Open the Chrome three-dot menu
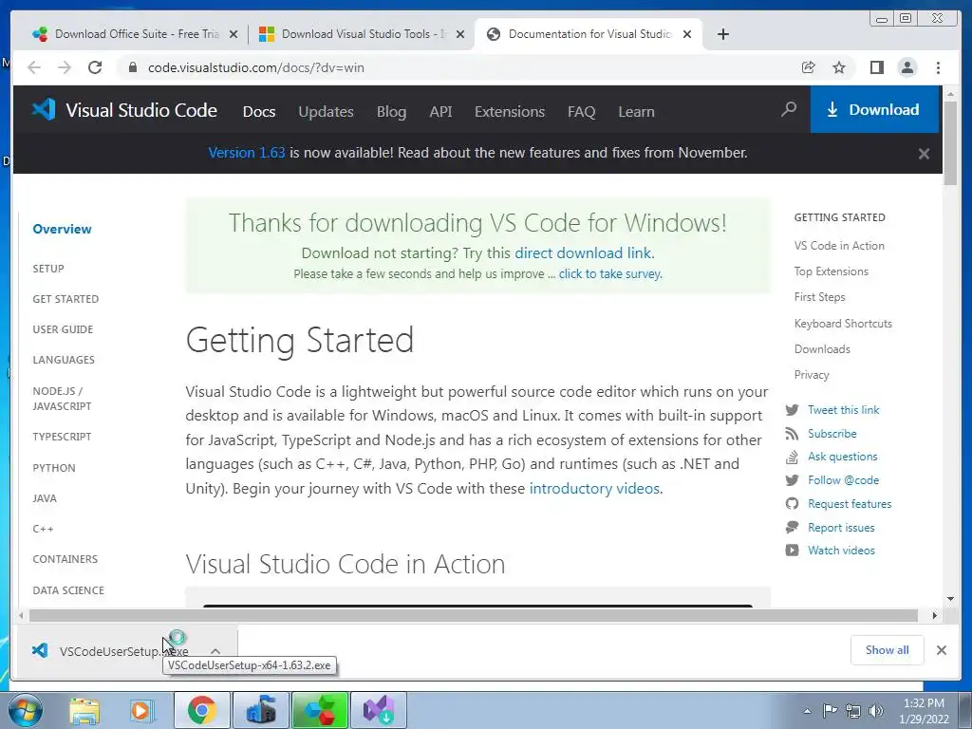This screenshot has width=972, height=729. click(x=938, y=67)
